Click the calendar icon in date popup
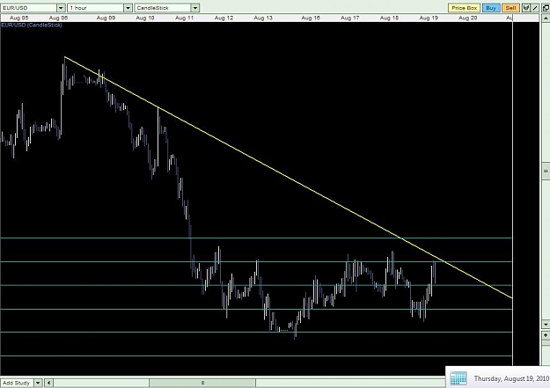 coord(458,378)
